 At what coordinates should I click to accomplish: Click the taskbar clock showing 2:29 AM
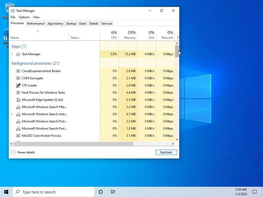click(x=241, y=192)
